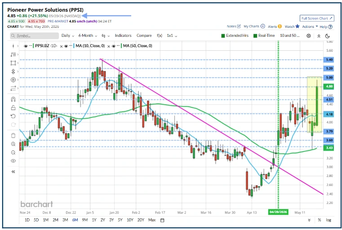Remove indicator with x after MA (10, Close, 0)
This screenshot has width=342, height=230.
tap(109, 46)
